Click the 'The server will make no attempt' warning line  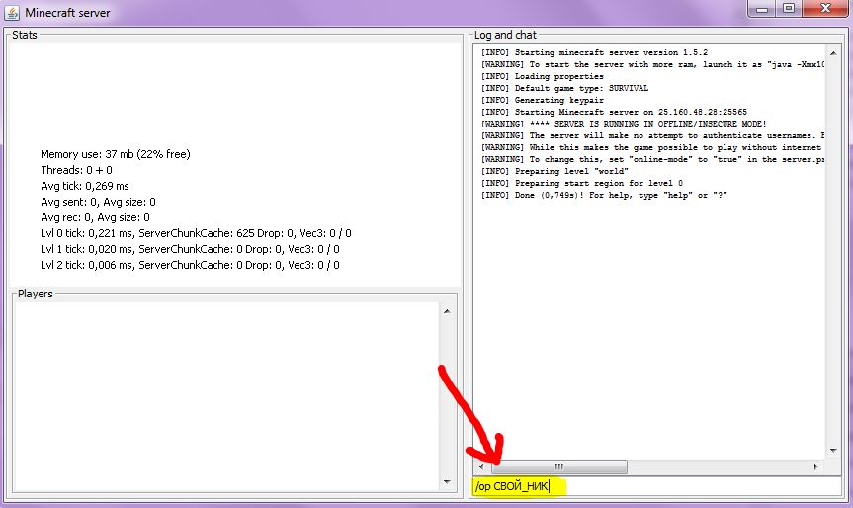point(652,136)
